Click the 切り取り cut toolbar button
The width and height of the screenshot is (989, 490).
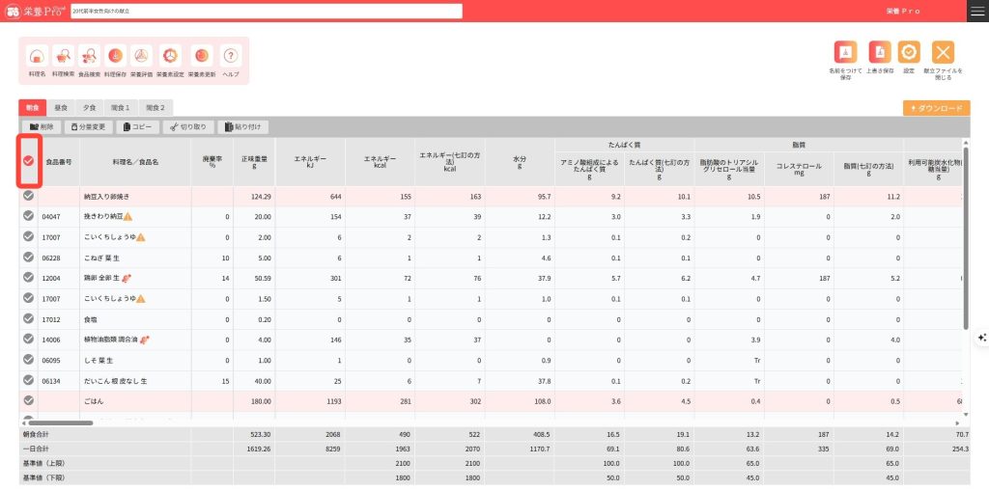pyautogui.click(x=188, y=127)
